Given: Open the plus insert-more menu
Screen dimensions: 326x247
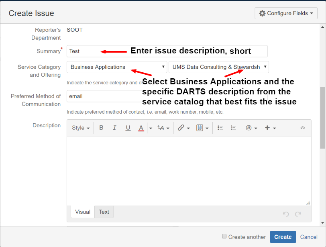Looking at the screenshot, I should coord(270,128).
